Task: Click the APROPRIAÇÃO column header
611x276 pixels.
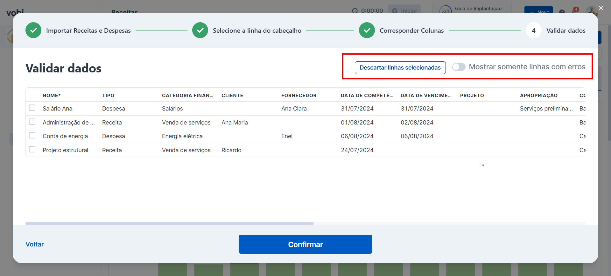Action: (x=539, y=95)
